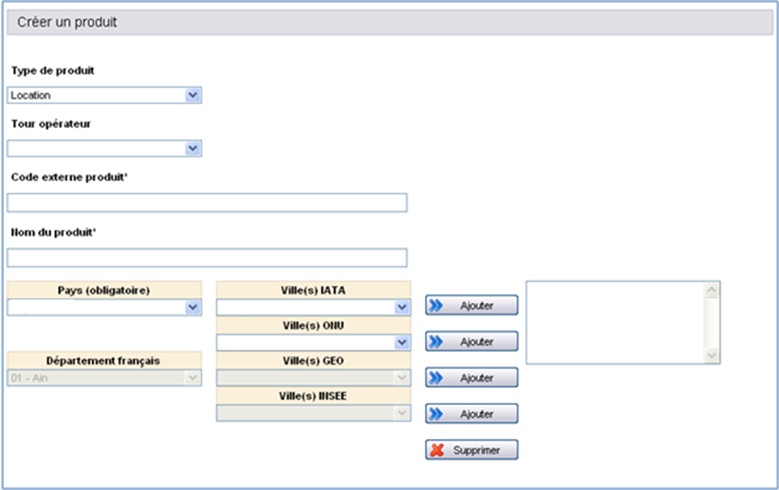Click the Ajouter button beside Ville(s) IATA
The width and height of the screenshot is (779, 490).
pyautogui.click(x=471, y=306)
